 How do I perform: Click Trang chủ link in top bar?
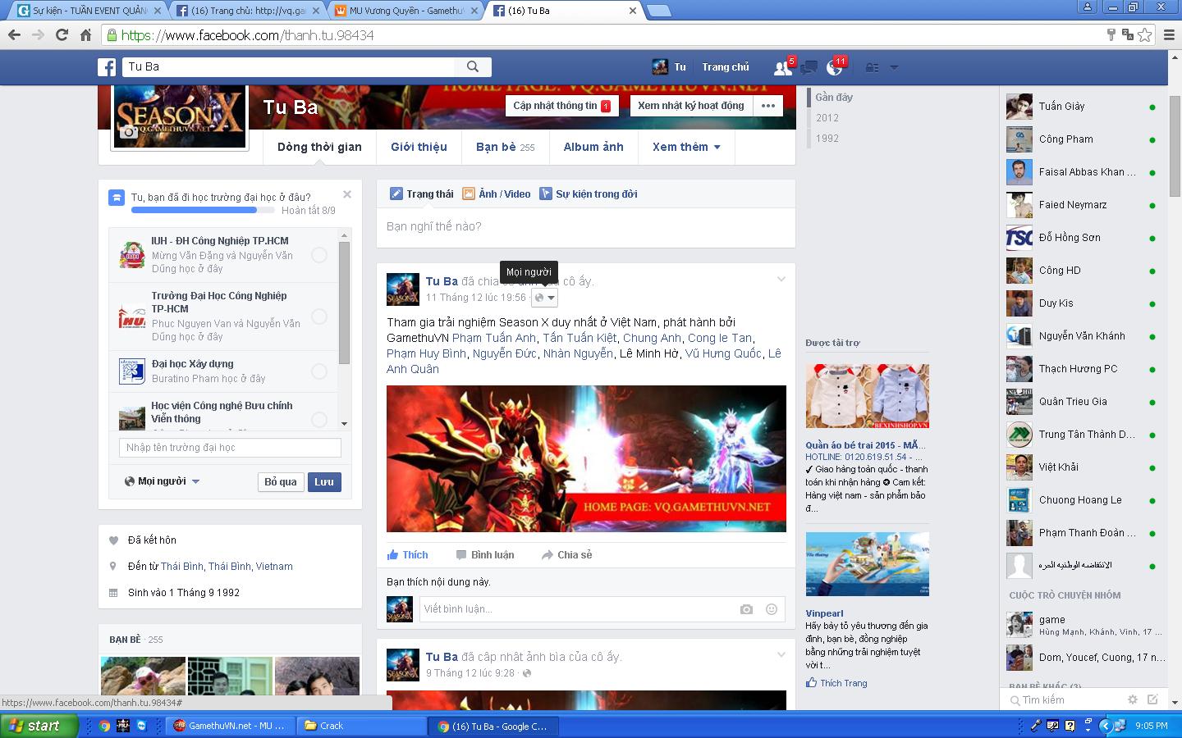tap(726, 67)
